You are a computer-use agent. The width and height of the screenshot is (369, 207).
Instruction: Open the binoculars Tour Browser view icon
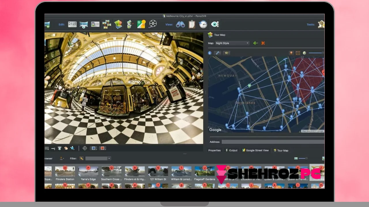point(180,24)
